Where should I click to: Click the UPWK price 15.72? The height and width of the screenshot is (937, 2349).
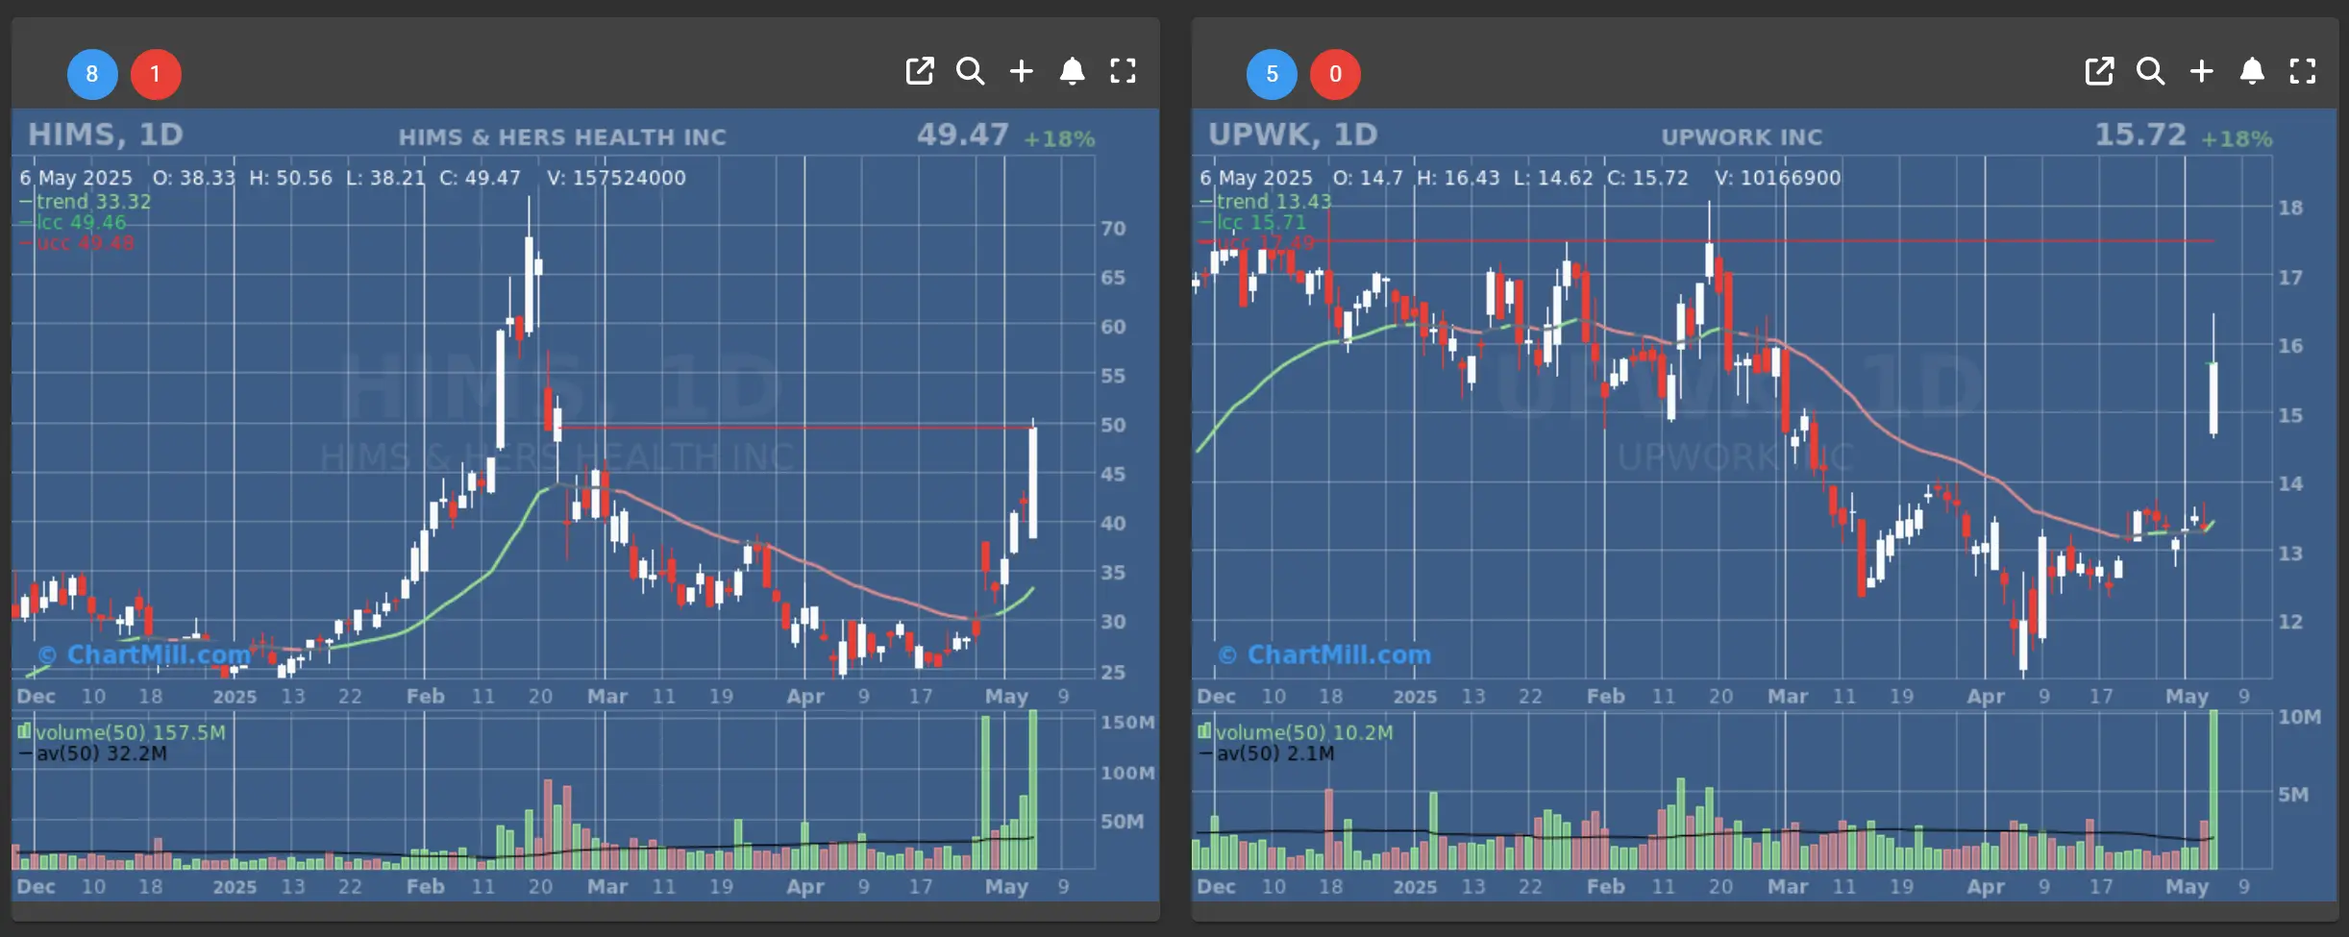pos(2140,135)
